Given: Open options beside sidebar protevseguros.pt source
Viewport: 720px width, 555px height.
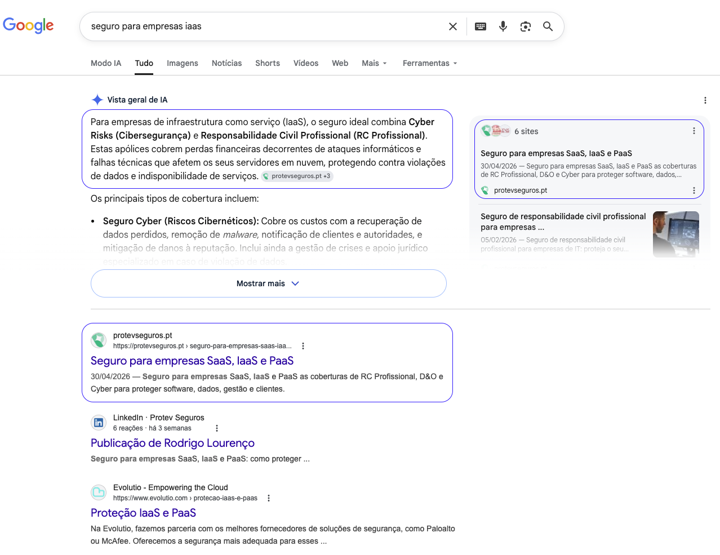Looking at the screenshot, I should coord(694,190).
